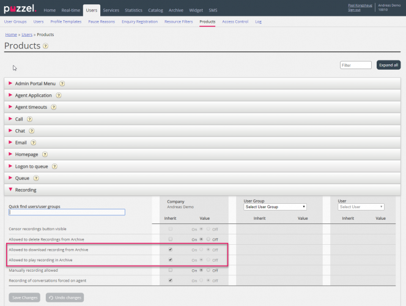Click help icon beside Agent timeouts

(54, 107)
